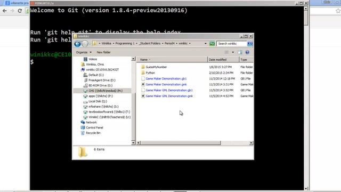This screenshot has width=341, height=192.
Task: Click the navigation pane scroll up arrow
Action: (x=133, y=59)
